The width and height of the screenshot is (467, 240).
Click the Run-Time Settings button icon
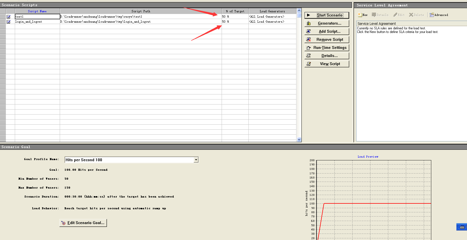click(x=308, y=48)
